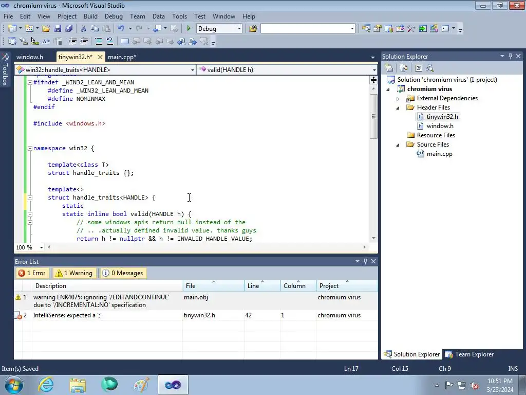The height and width of the screenshot is (395, 526).
Task: Click the Display Word Completion icon
Action: (46, 41)
